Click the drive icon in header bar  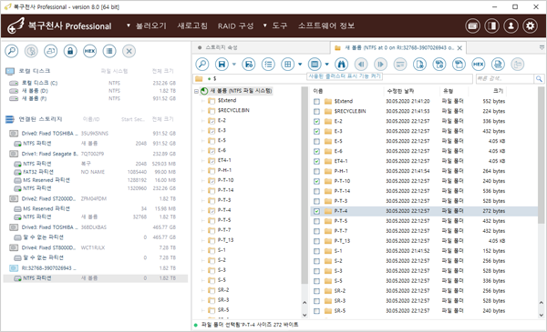point(472,25)
